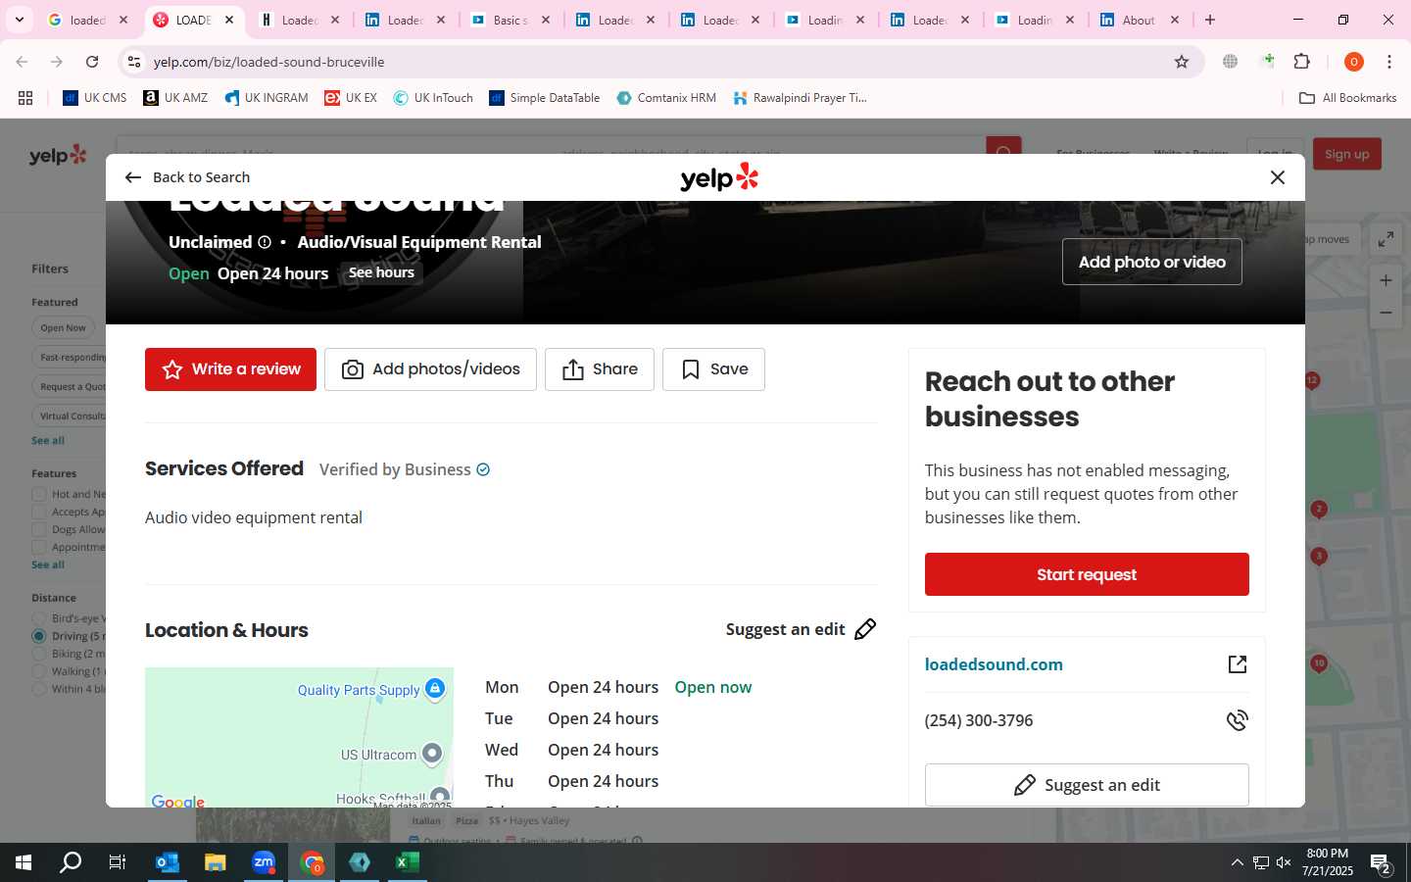Zoom out the background map

pyautogui.click(x=1386, y=314)
